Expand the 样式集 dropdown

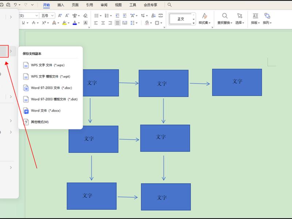tap(204, 23)
